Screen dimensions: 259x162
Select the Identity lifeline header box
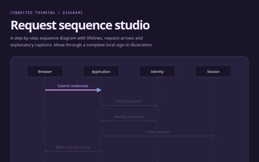(157, 71)
